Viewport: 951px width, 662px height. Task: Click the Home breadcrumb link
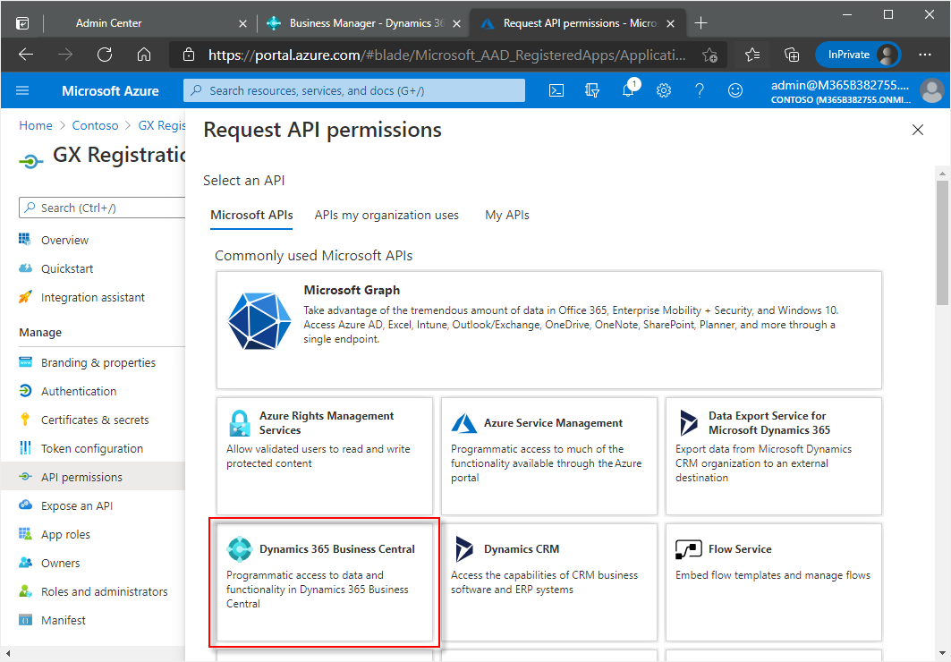[35, 125]
